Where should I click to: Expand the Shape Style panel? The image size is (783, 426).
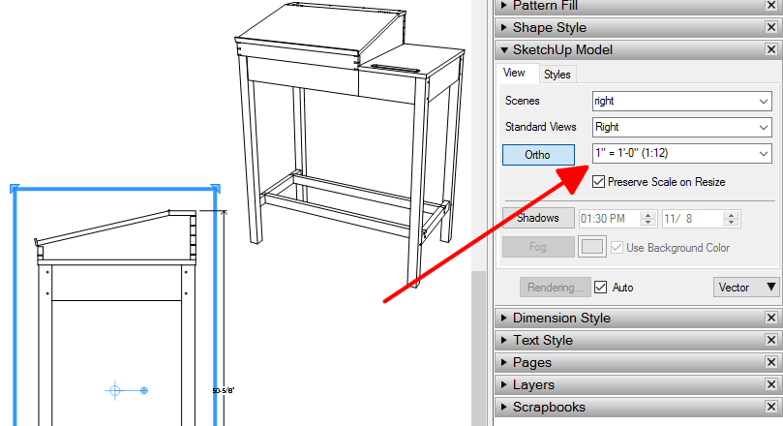504,27
